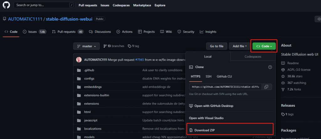Select the GitHub CLI clone option

(x=224, y=77)
